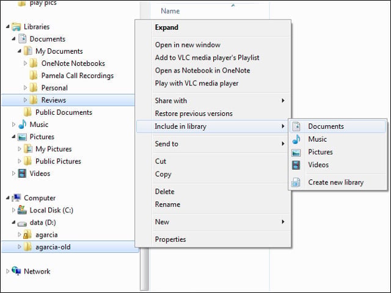Choose Cut from the context menu
Screen dimensions: 391x293
point(213,161)
